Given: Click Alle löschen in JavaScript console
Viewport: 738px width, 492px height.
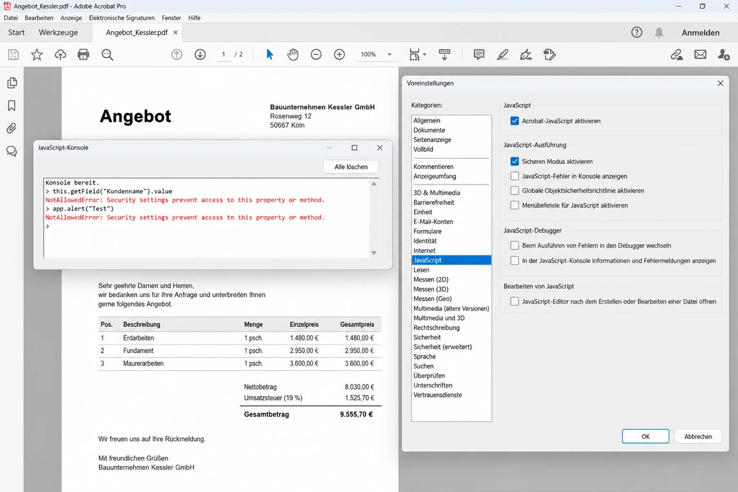Looking at the screenshot, I should pos(351,166).
